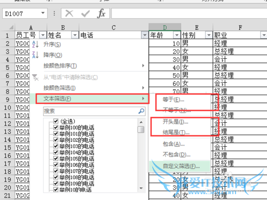Open 文本筛选(F) menu item
The image size is (267, 200).
[92, 99]
